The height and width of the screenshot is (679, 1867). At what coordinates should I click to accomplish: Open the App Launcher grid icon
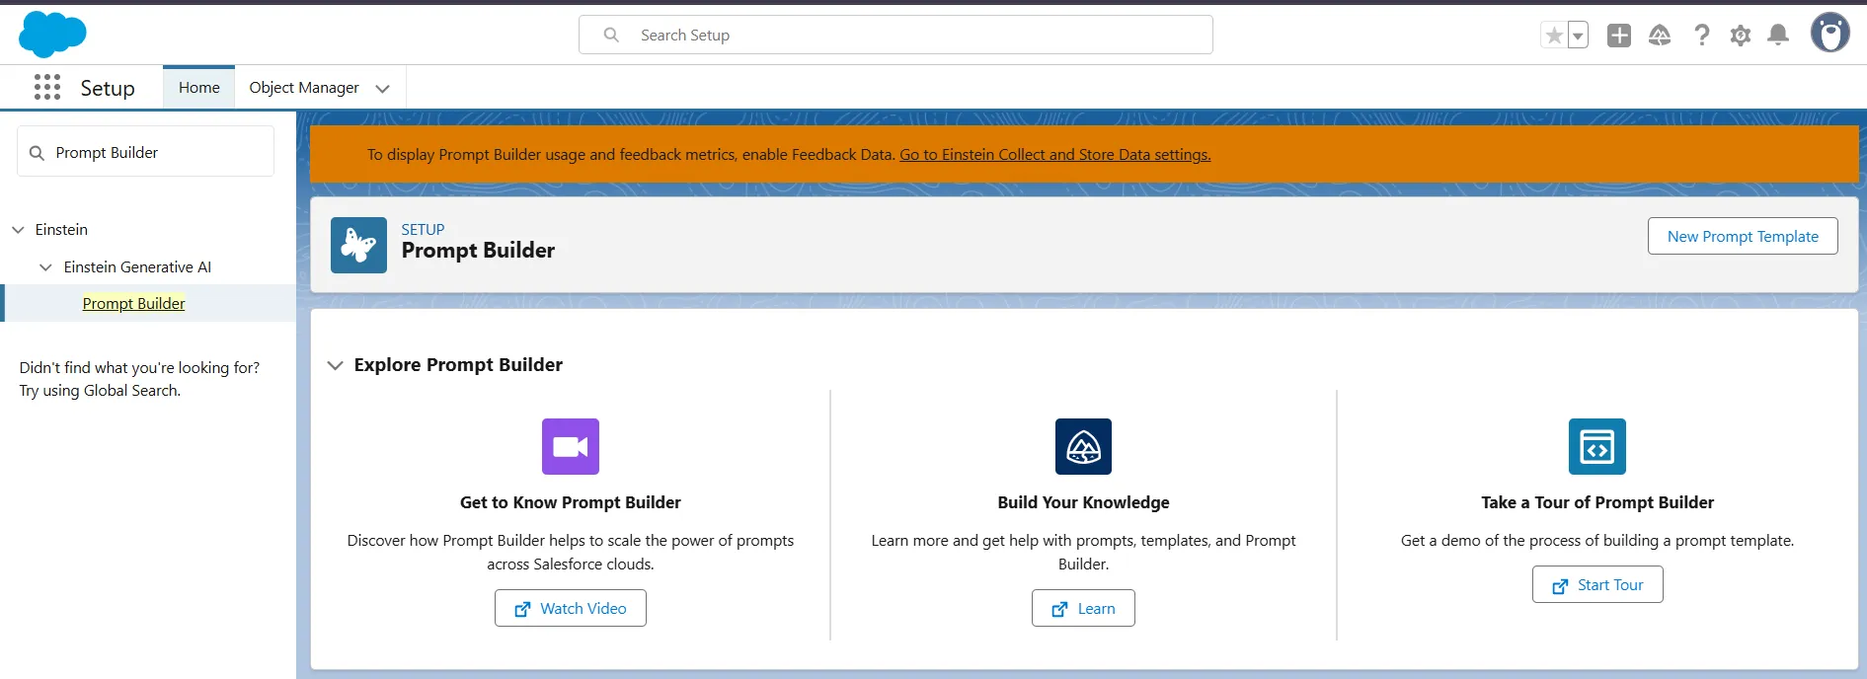[x=46, y=88]
